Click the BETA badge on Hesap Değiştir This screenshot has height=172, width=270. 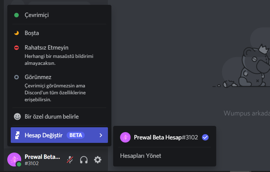point(76,135)
